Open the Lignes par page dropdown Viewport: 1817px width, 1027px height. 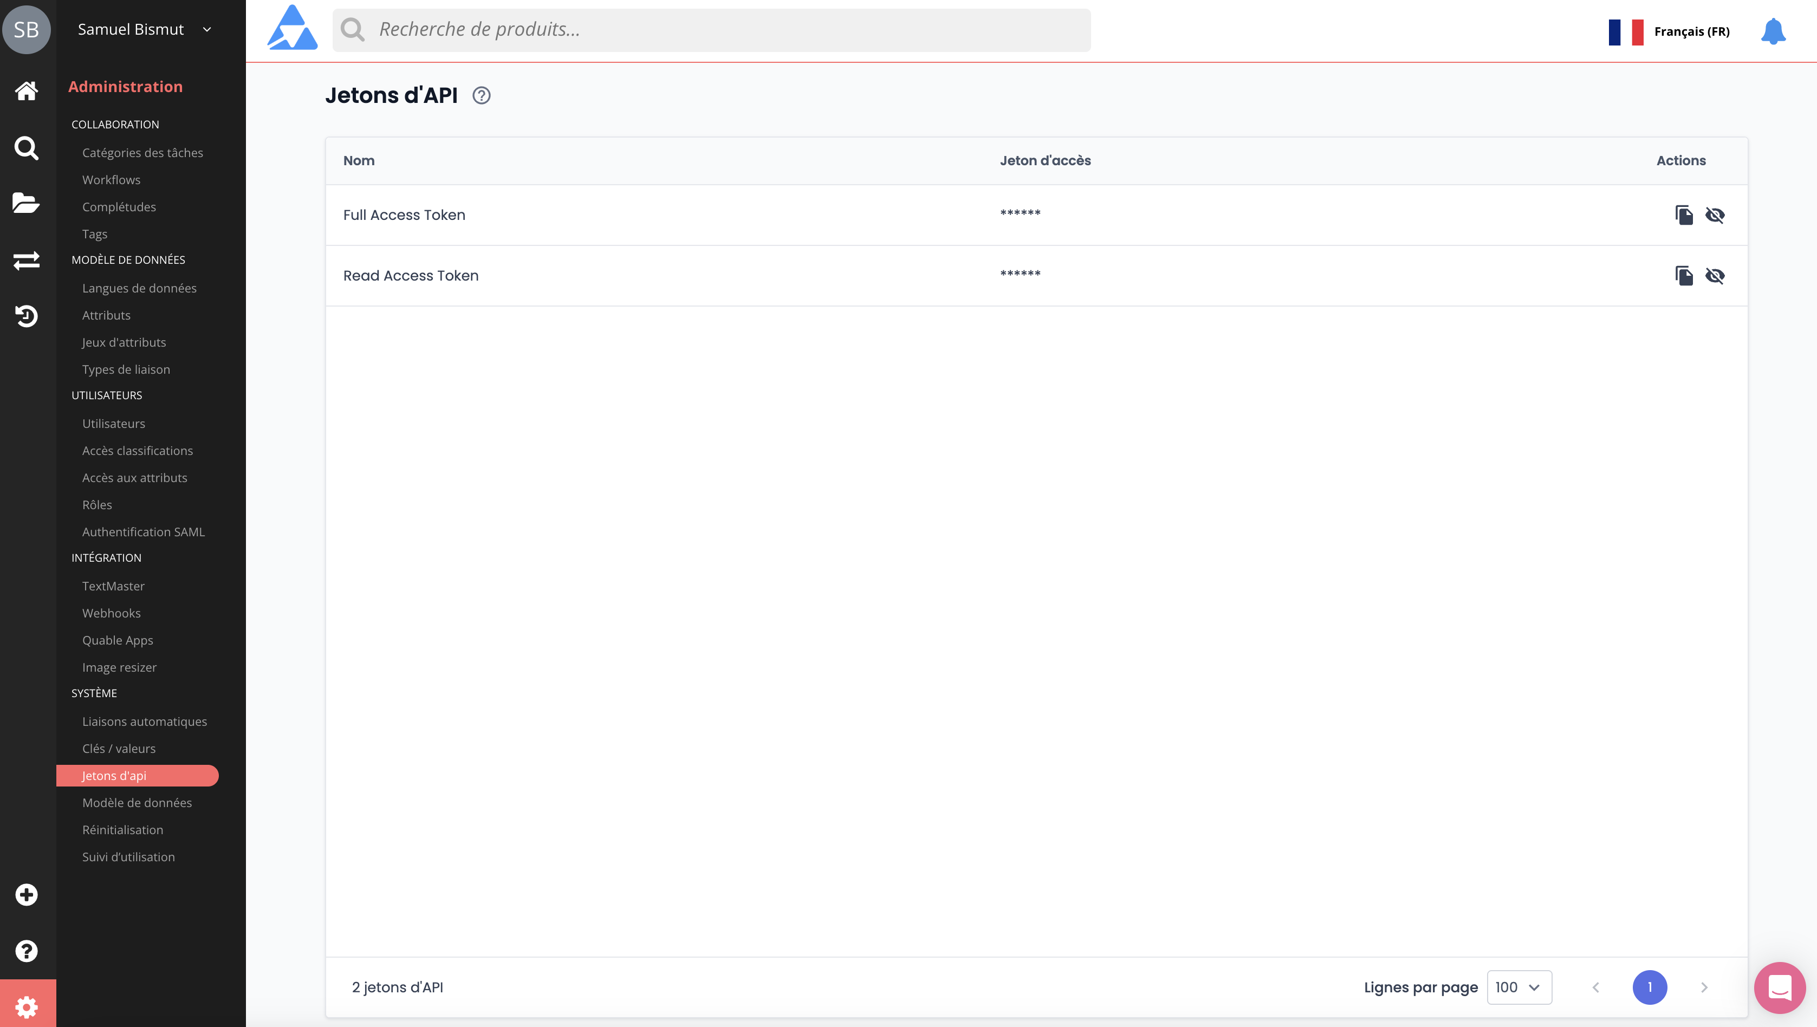coord(1519,987)
